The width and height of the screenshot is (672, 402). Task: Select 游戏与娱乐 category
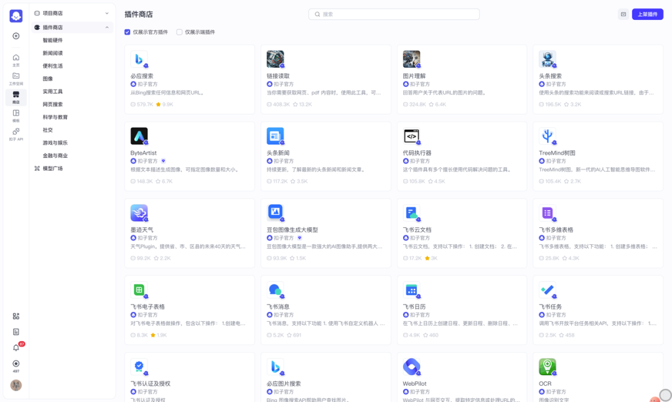55,143
